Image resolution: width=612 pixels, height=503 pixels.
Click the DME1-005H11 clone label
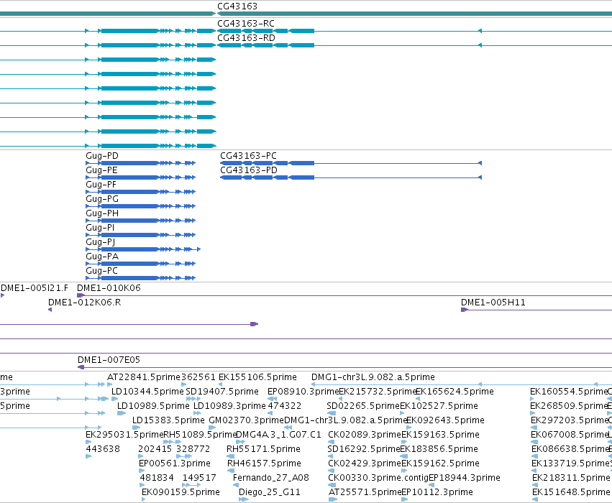click(493, 303)
